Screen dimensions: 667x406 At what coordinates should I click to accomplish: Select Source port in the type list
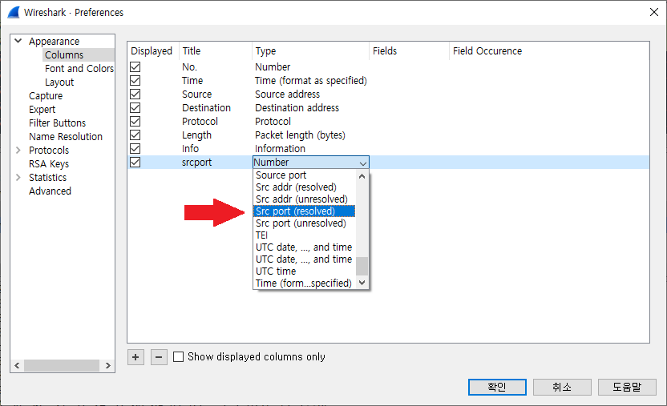click(304, 175)
